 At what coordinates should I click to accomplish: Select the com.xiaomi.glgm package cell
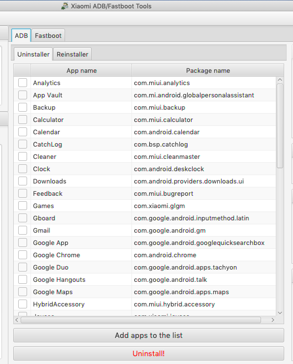[x=204, y=206]
